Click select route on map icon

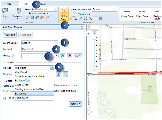point(63,56)
